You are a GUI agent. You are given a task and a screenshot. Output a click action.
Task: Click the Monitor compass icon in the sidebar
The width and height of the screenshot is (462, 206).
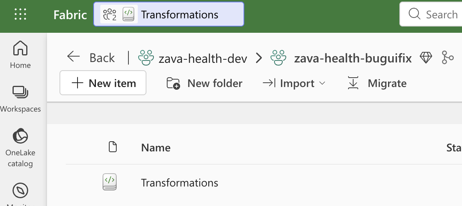(x=20, y=191)
